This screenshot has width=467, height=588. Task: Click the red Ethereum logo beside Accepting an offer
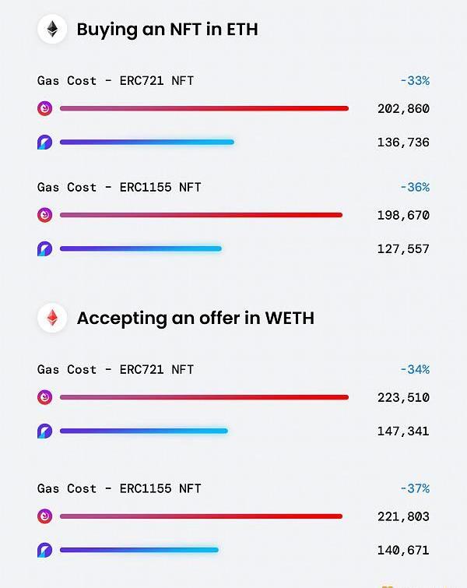52,318
